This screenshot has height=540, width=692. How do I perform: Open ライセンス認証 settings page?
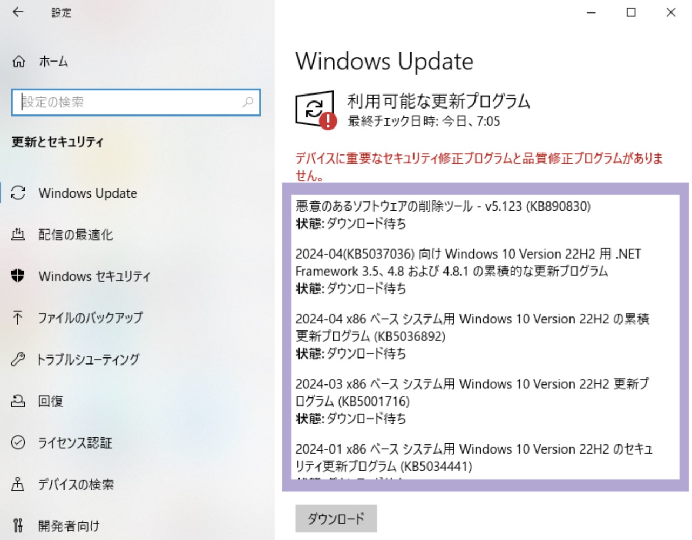tap(75, 443)
